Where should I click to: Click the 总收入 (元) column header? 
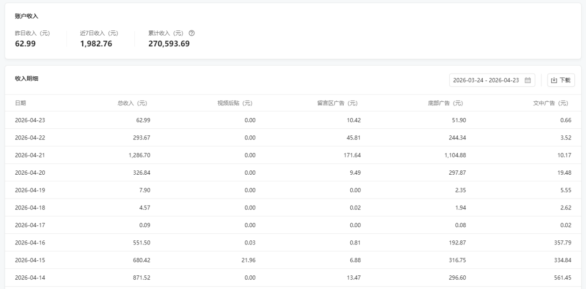click(x=134, y=103)
